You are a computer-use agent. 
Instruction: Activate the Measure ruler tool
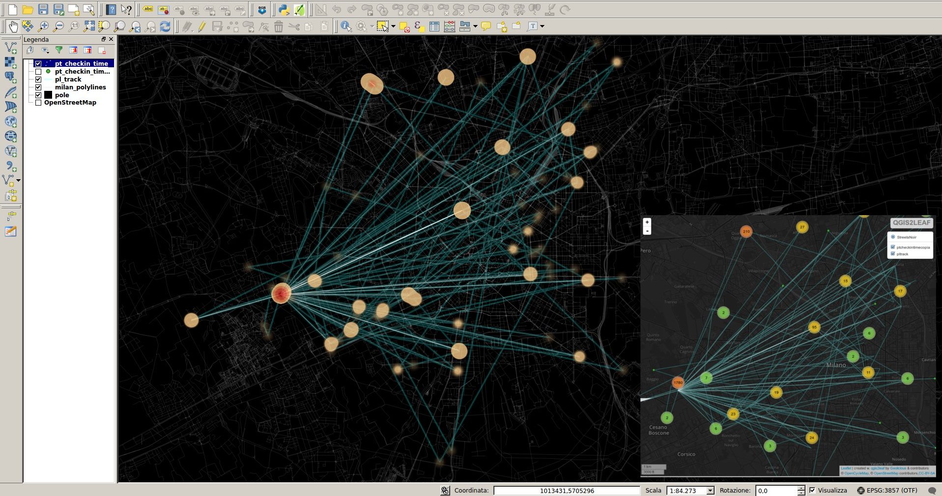(x=465, y=26)
